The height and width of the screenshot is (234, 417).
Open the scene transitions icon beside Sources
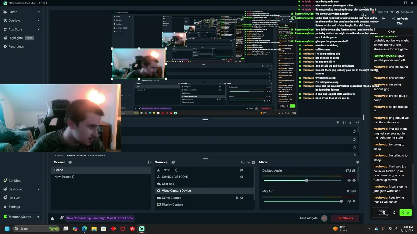(x=150, y=162)
